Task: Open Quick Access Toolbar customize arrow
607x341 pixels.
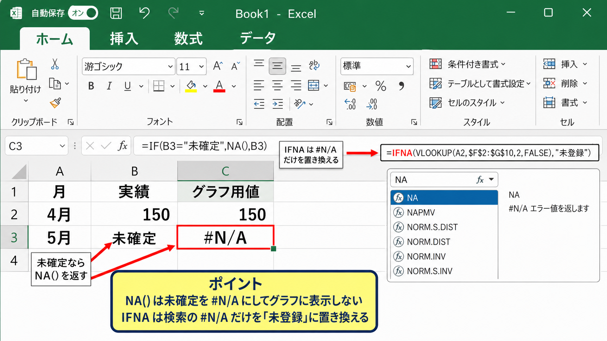Action: (201, 13)
